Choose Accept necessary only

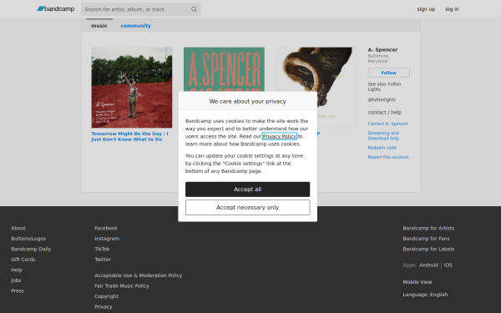(x=248, y=208)
